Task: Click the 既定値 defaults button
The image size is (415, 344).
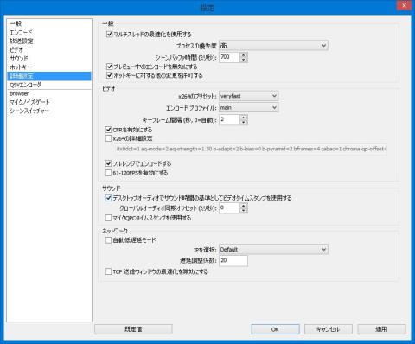Action: [133, 329]
